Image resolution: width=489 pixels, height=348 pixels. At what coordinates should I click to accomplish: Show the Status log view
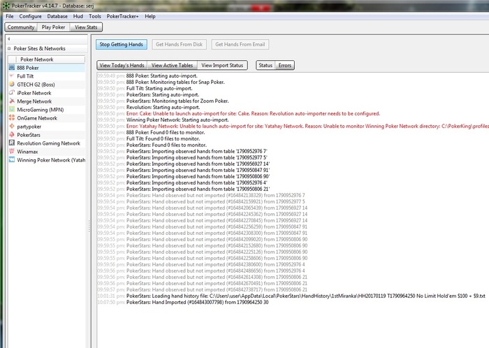pos(265,65)
